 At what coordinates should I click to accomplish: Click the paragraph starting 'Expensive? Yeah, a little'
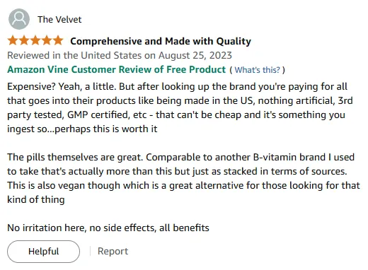(180, 107)
